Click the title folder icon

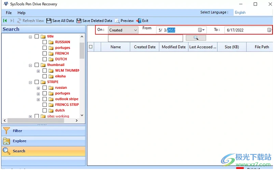pos(43,36)
